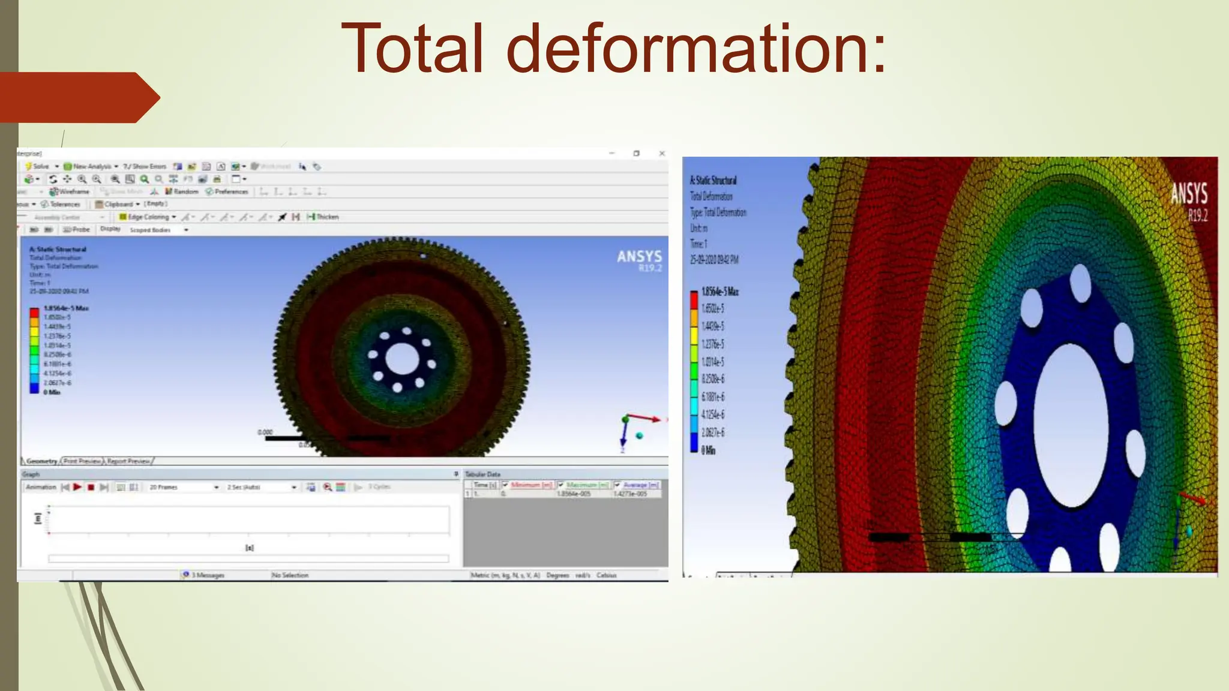The image size is (1229, 691).
Task: Open Tolerances settings
Action: point(60,204)
